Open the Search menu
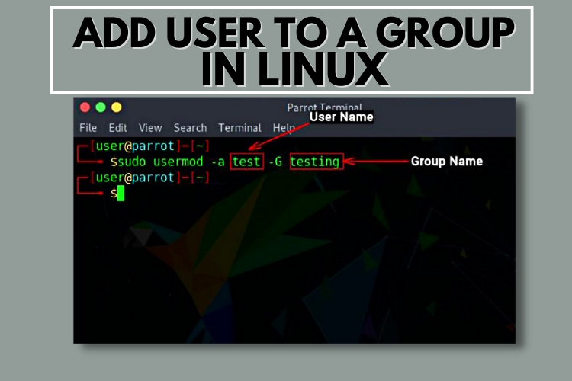Image resolution: width=572 pixels, height=381 pixels. tap(190, 128)
